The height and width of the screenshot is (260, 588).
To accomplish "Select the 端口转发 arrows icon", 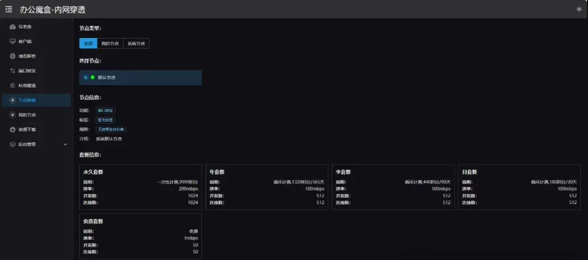I will (13, 71).
